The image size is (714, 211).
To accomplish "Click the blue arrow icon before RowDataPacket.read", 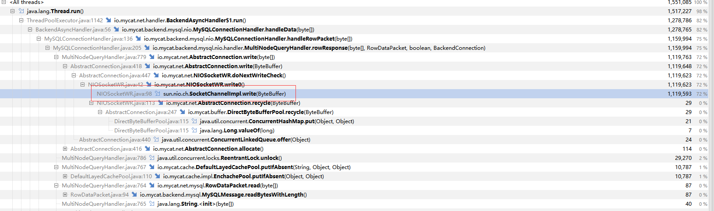I will point(151,185).
